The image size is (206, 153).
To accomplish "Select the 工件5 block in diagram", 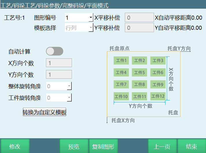I will (x=140, y=72).
